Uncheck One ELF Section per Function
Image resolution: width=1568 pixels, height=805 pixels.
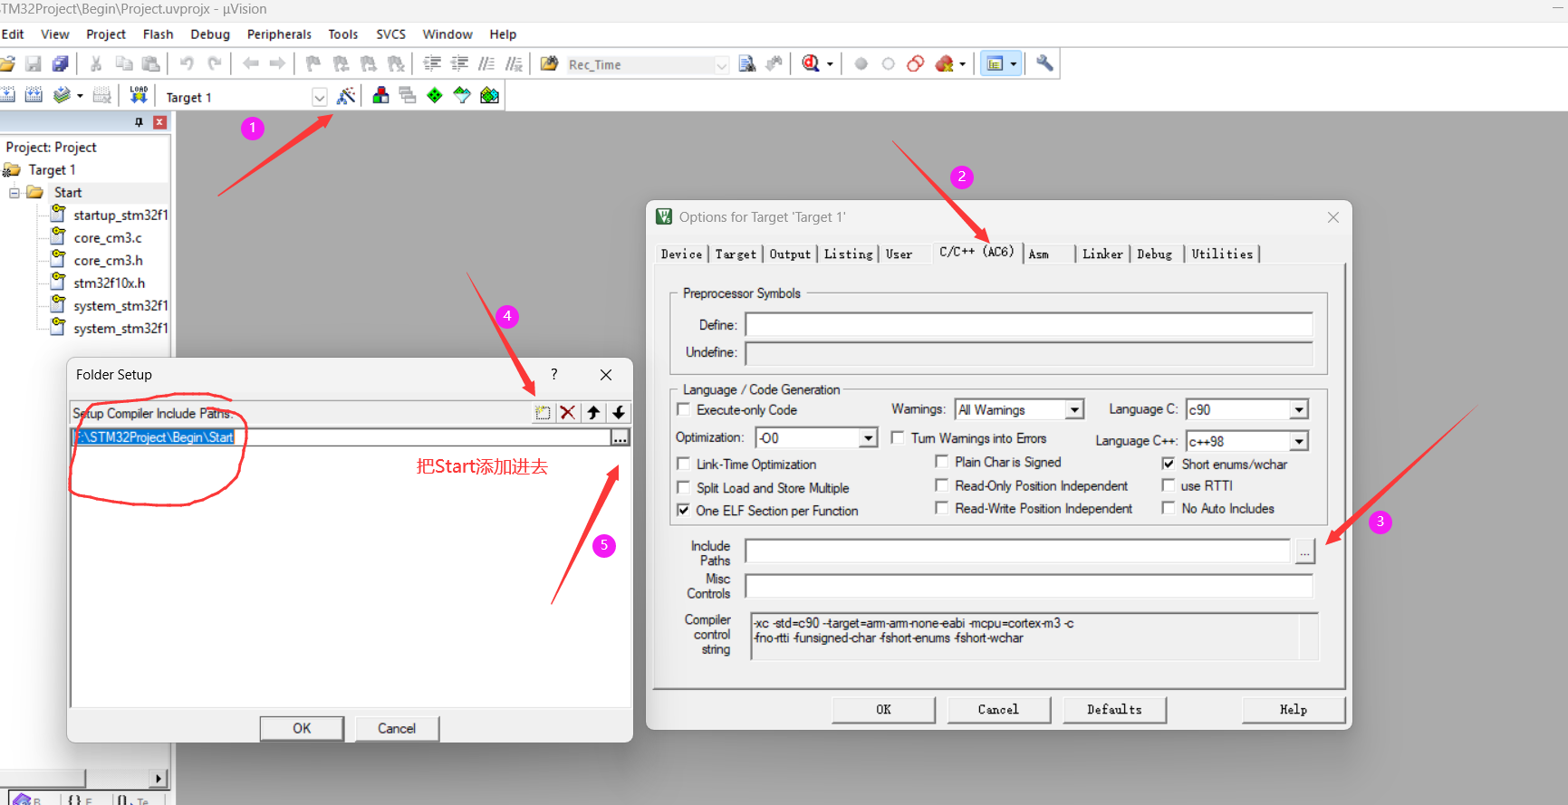pyautogui.click(x=684, y=510)
